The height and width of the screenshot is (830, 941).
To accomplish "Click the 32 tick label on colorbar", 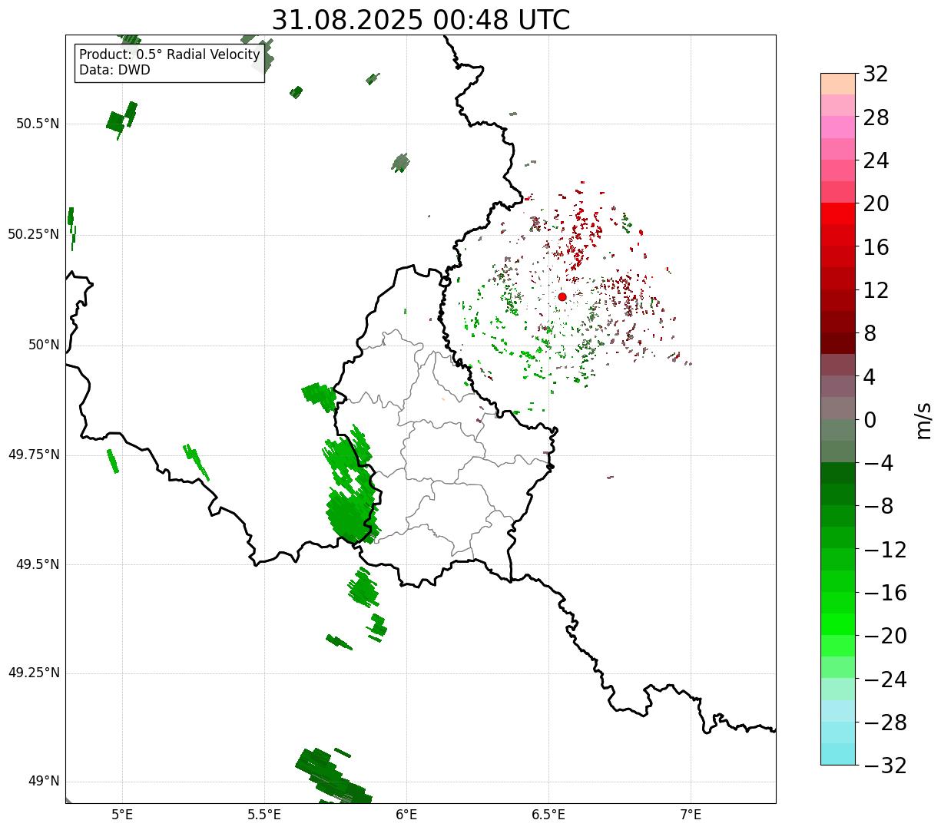I will 876,74.
